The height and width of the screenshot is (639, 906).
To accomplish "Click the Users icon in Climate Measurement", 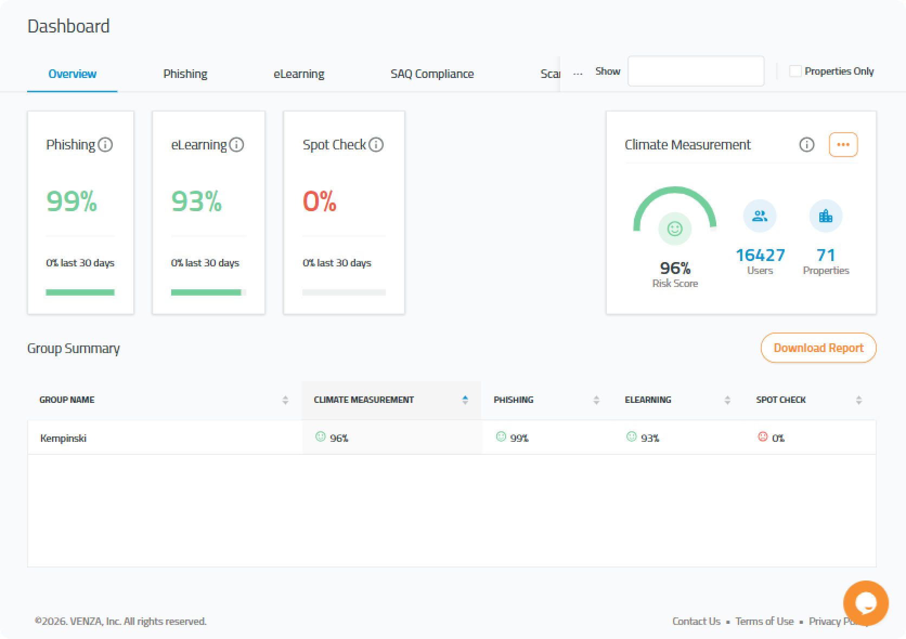I will 760,216.
